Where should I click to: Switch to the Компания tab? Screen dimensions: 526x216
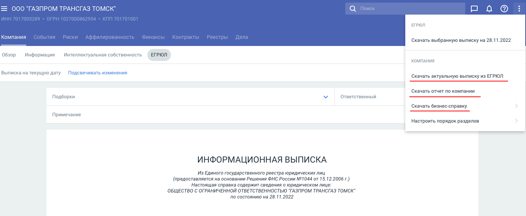point(13,37)
